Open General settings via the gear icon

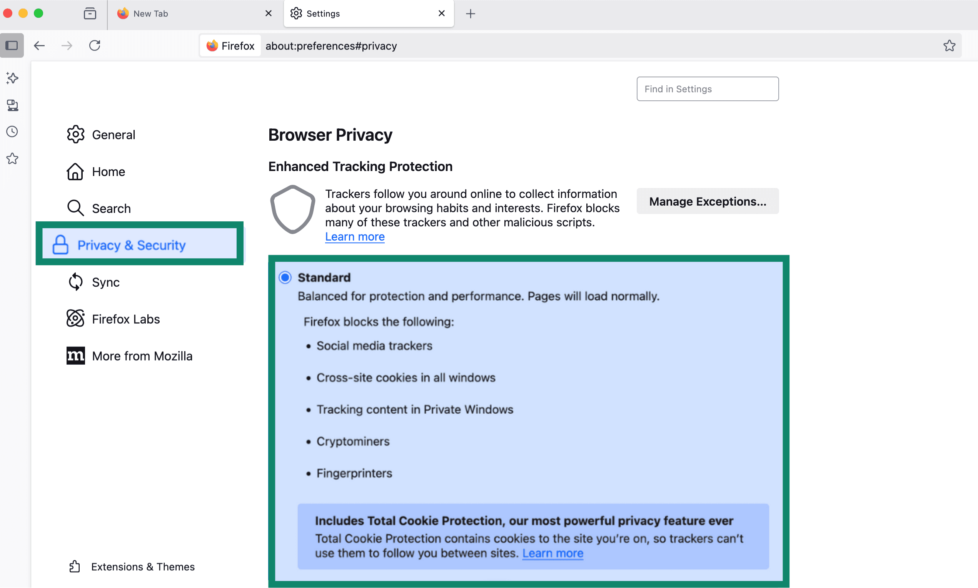(75, 135)
